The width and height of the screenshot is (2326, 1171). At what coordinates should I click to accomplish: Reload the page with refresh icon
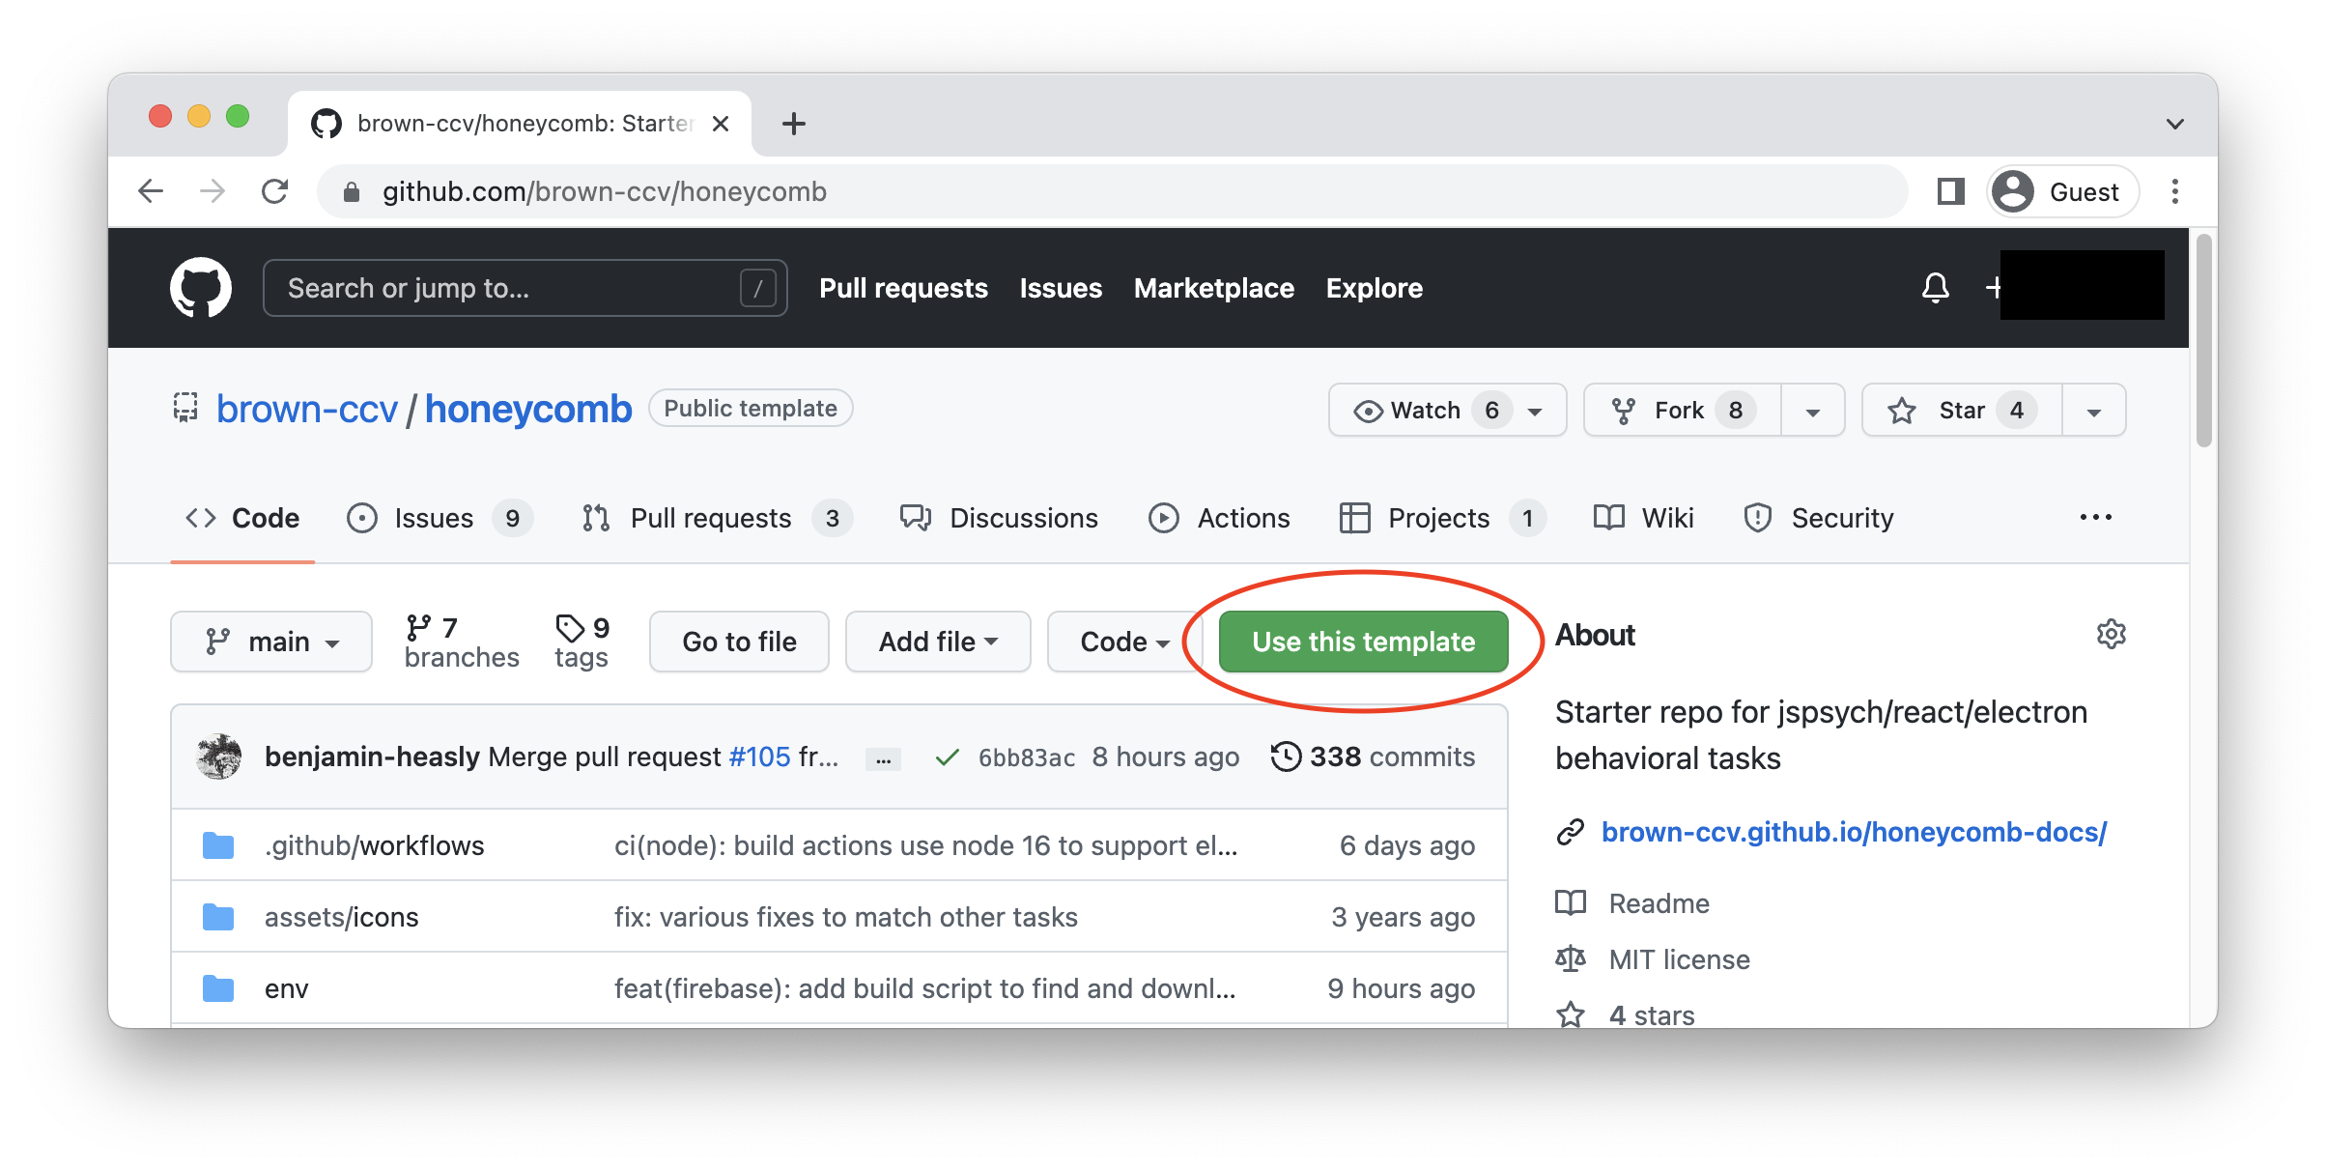click(x=275, y=191)
